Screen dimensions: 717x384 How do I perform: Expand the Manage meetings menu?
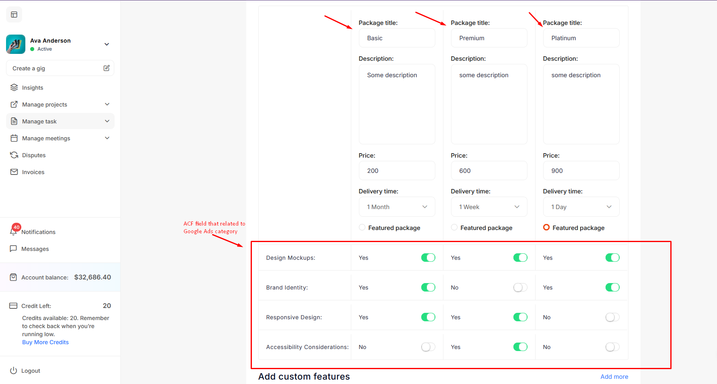point(107,138)
